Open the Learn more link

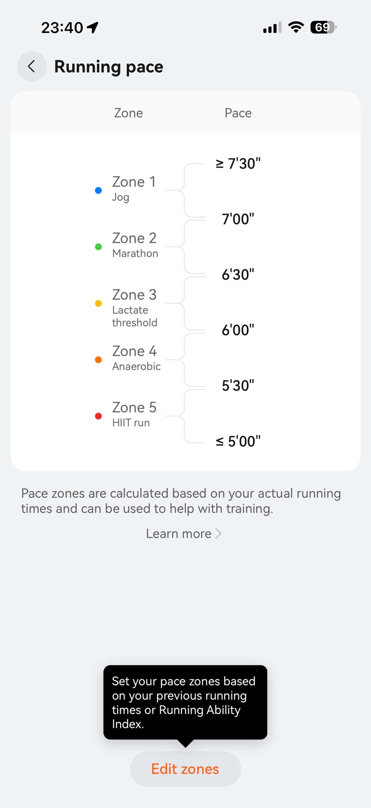point(179,534)
